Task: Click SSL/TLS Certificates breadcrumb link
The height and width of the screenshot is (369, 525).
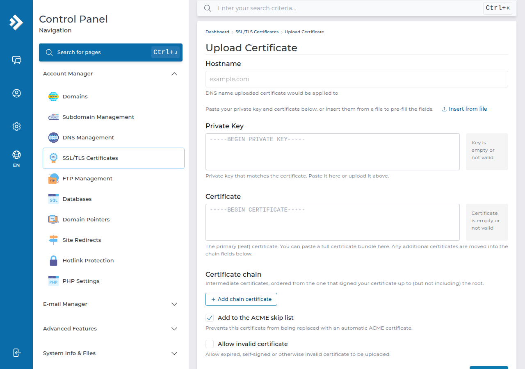Action: [257, 32]
